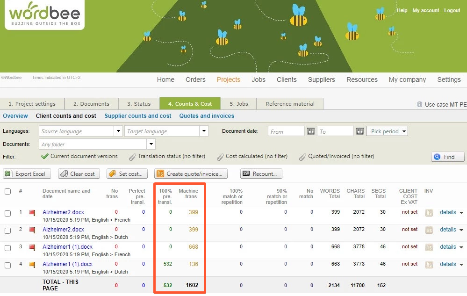Click the calendar icon beside From date

click(311, 131)
